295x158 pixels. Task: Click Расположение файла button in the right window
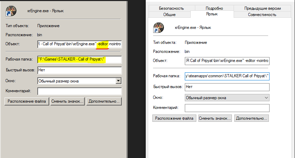point(174,118)
